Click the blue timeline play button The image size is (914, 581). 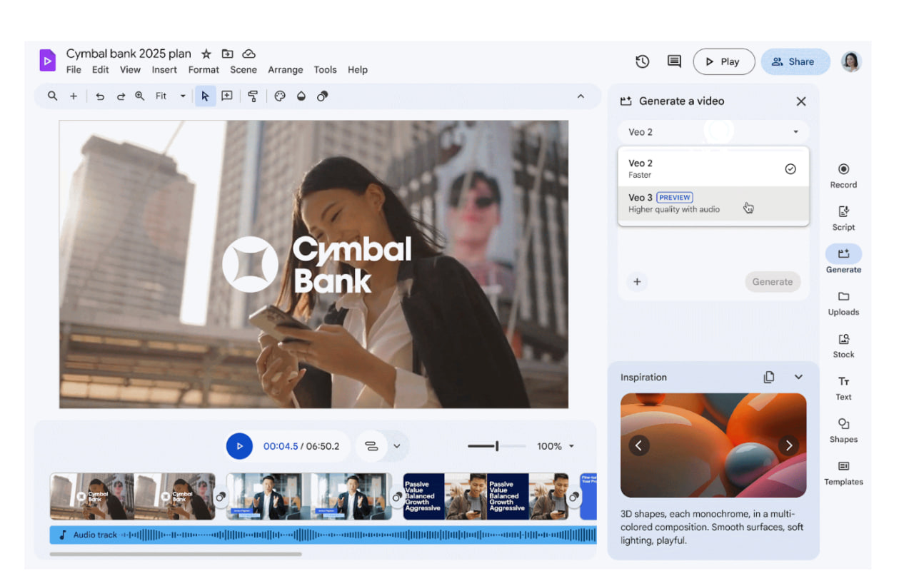(240, 446)
